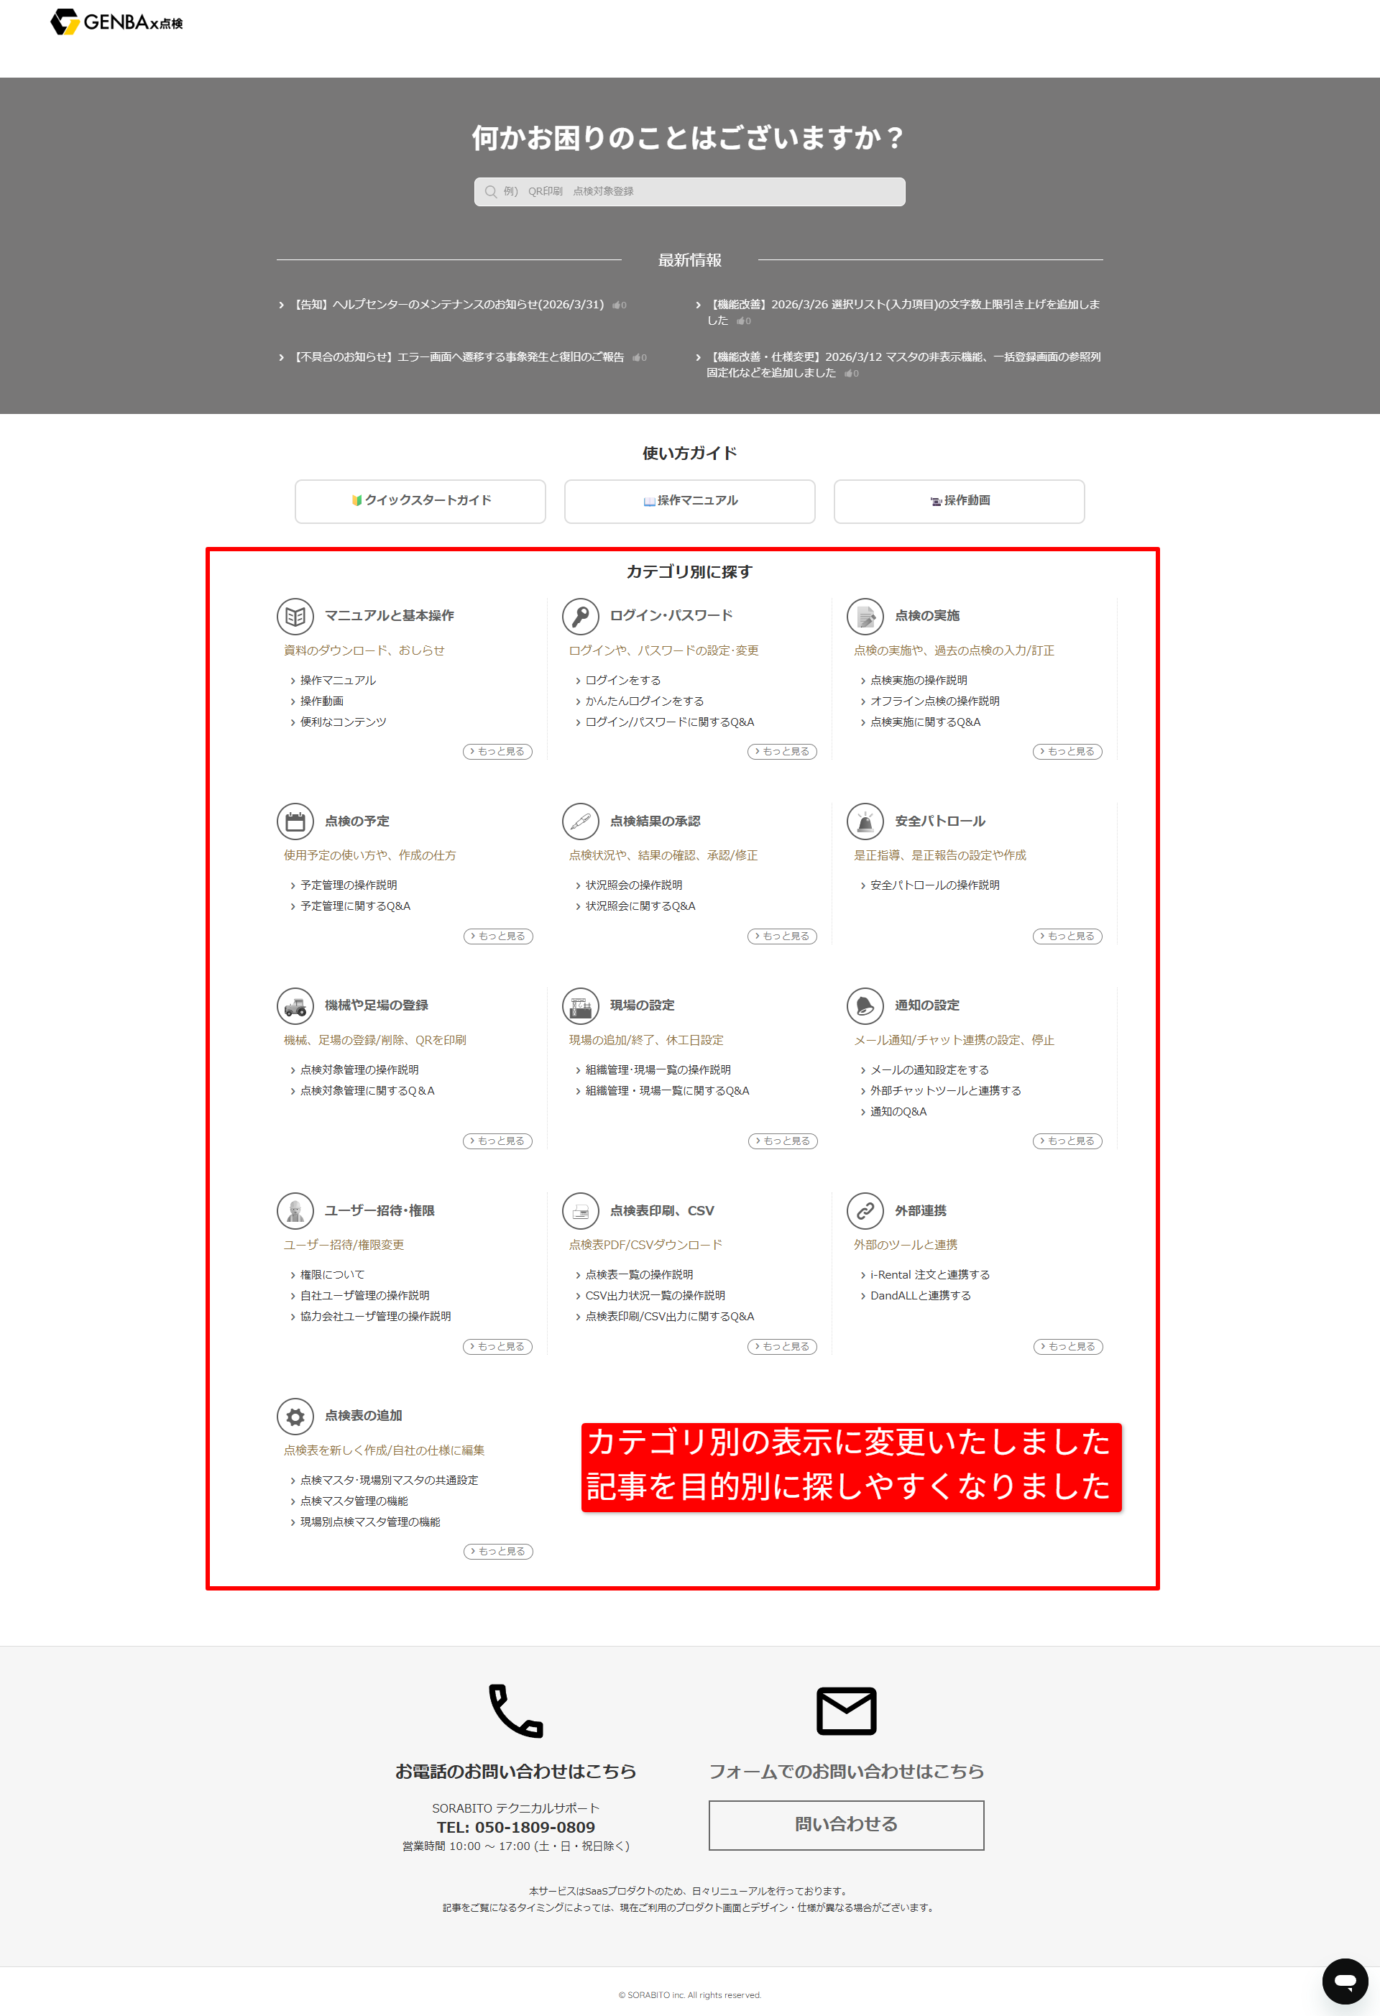Expand もっと見る under 点検表の追加

click(498, 1551)
